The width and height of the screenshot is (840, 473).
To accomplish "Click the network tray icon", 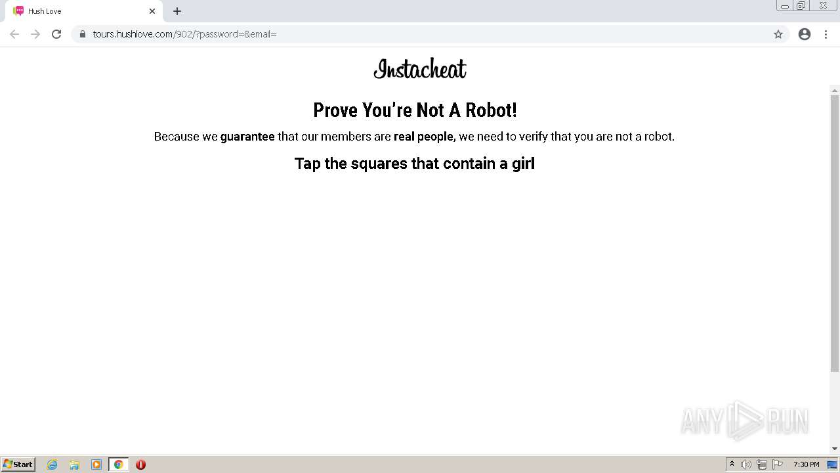I will coord(762,464).
